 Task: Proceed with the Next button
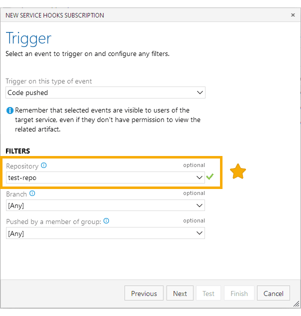[180, 293]
